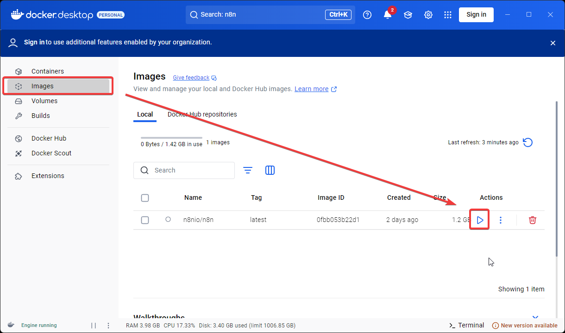Image resolution: width=565 pixels, height=333 pixels.
Task: Tick the select-all header checkbox
Action: click(145, 198)
